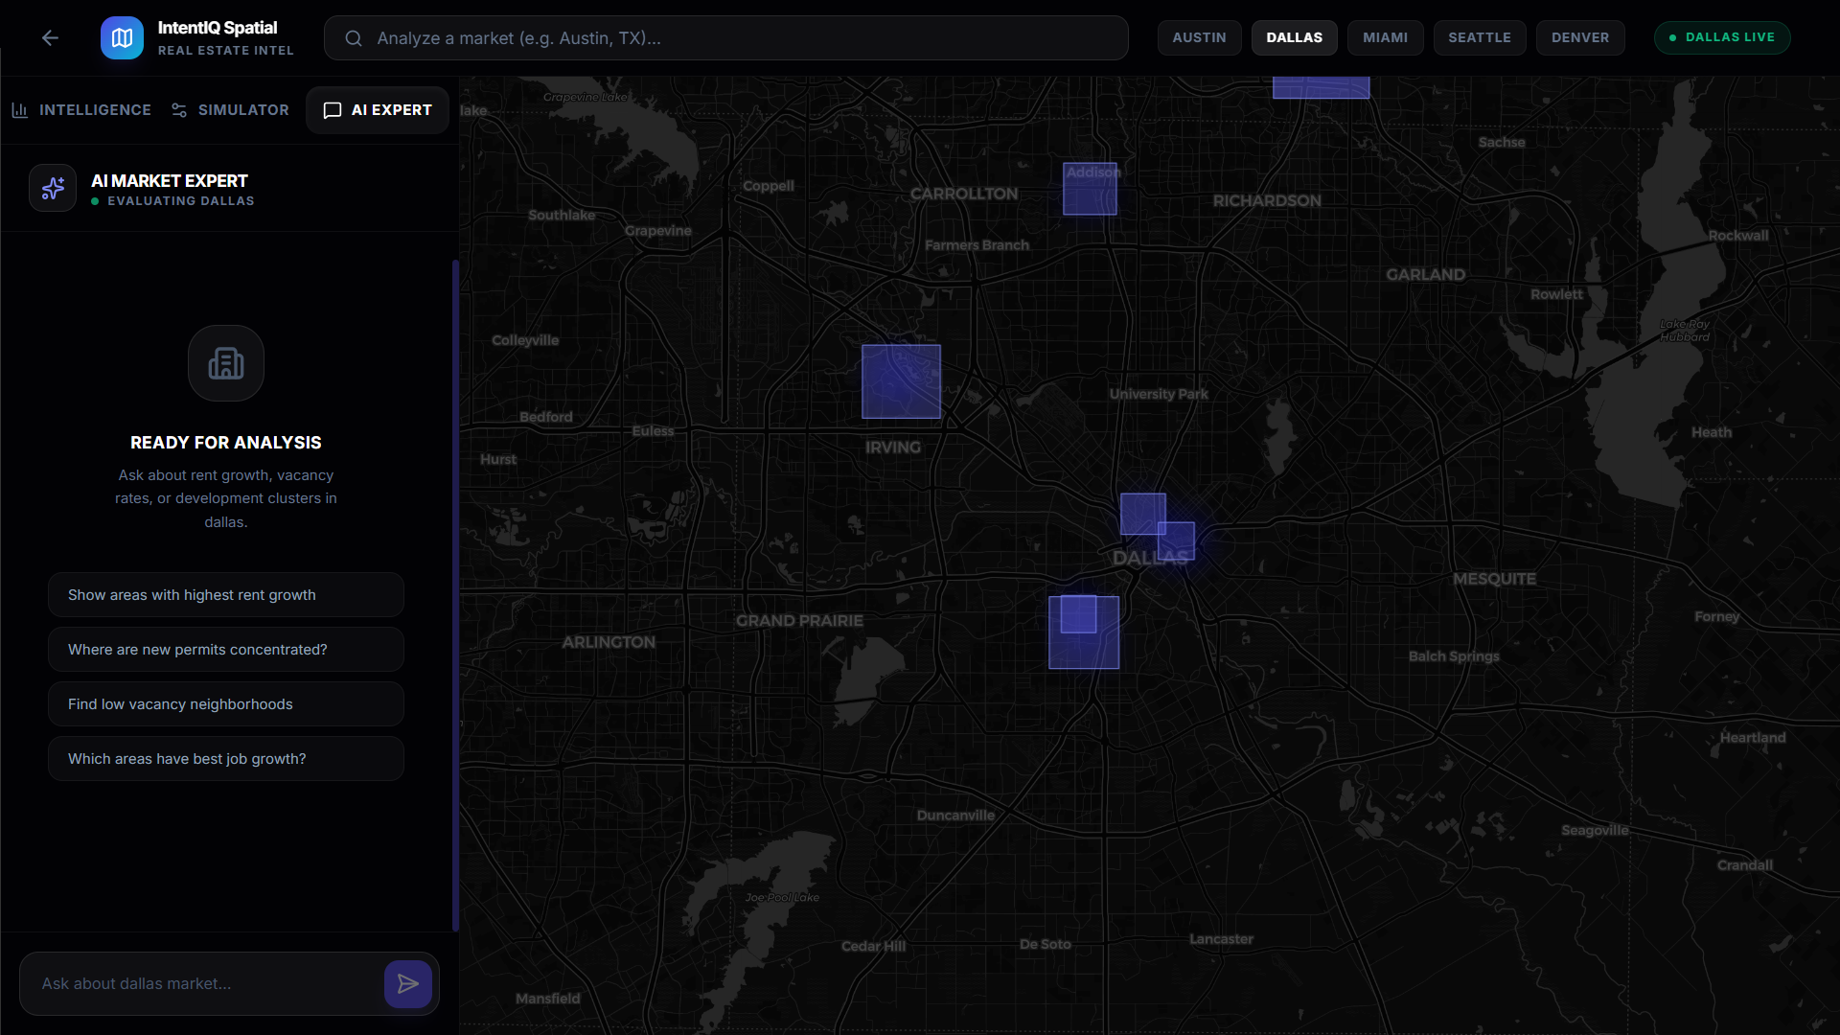Click Show areas with highest rent growth

(x=226, y=595)
